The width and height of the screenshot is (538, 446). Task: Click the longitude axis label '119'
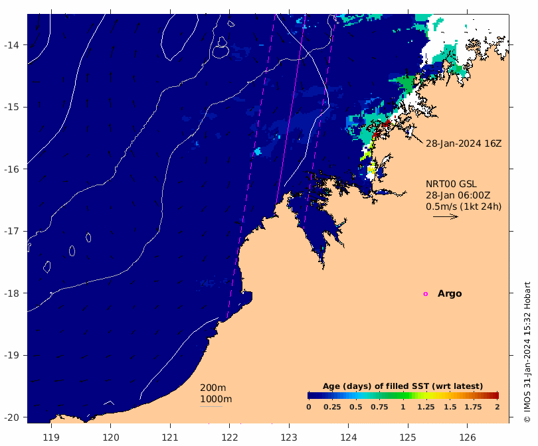click(x=51, y=437)
